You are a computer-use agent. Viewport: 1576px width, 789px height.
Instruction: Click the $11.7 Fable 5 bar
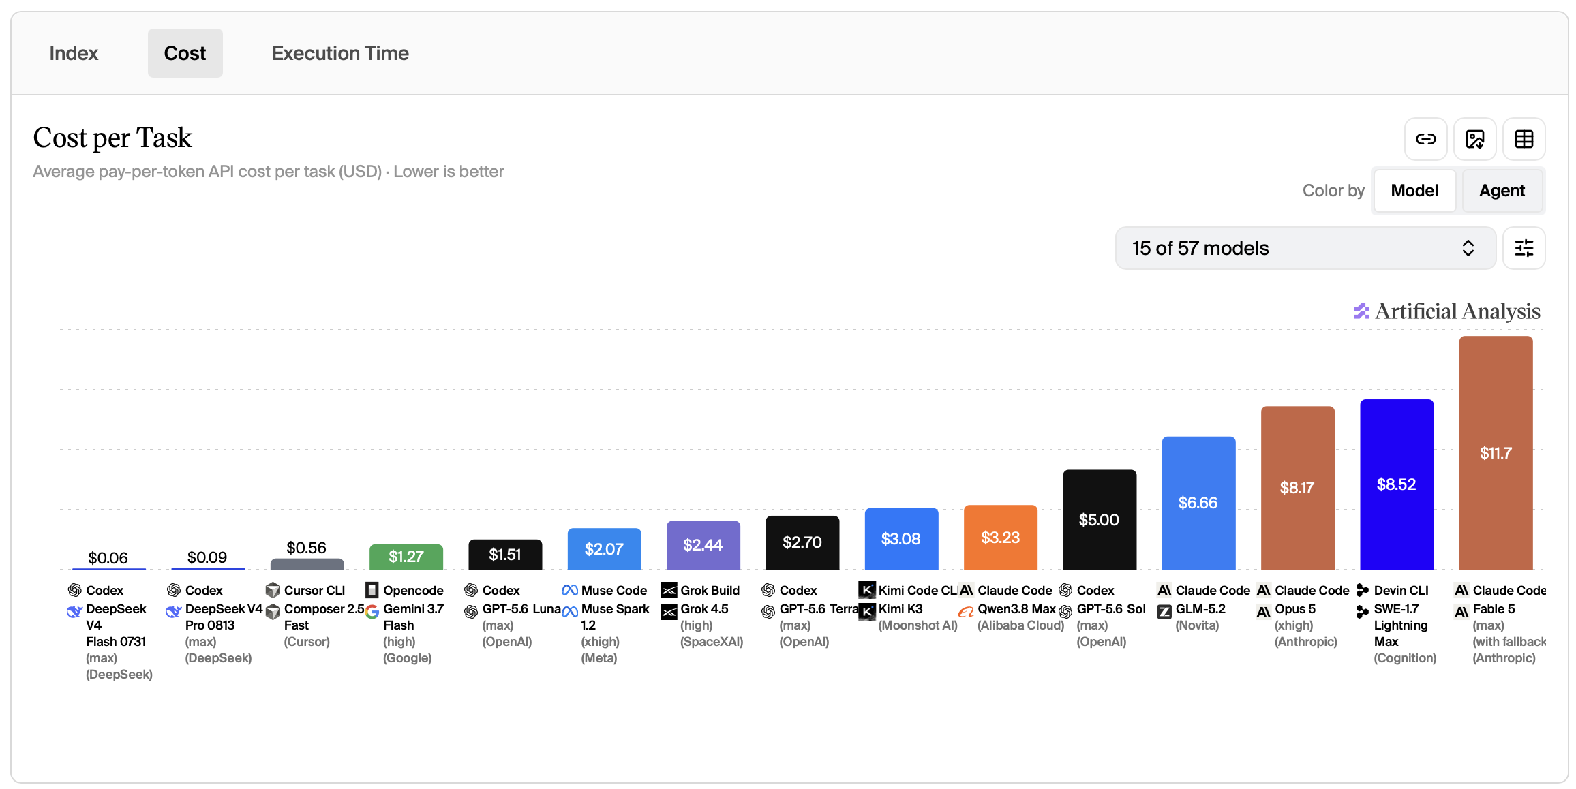[1496, 452]
